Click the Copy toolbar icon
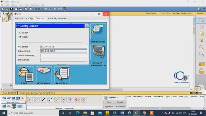 pos(26,9)
